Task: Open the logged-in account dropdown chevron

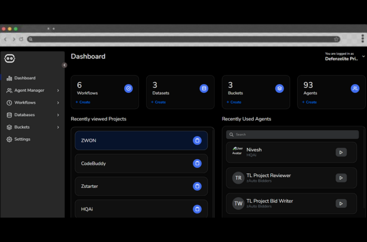Action: coord(363,57)
